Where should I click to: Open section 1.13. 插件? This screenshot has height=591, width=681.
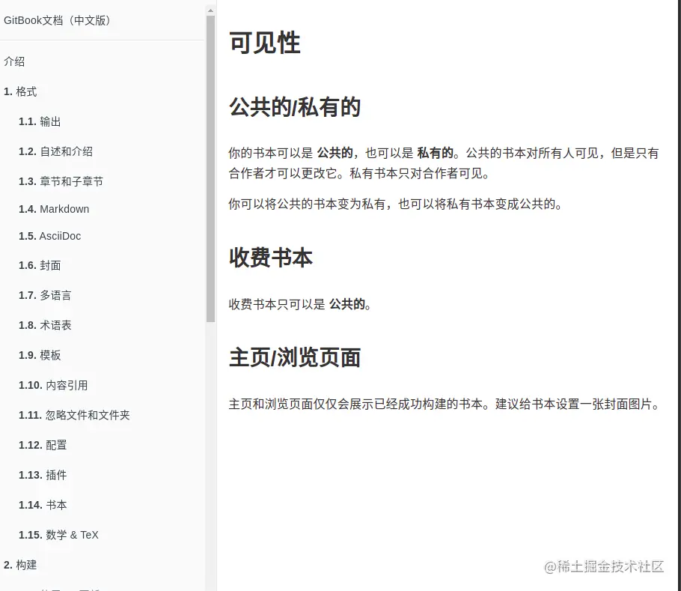click(x=43, y=475)
